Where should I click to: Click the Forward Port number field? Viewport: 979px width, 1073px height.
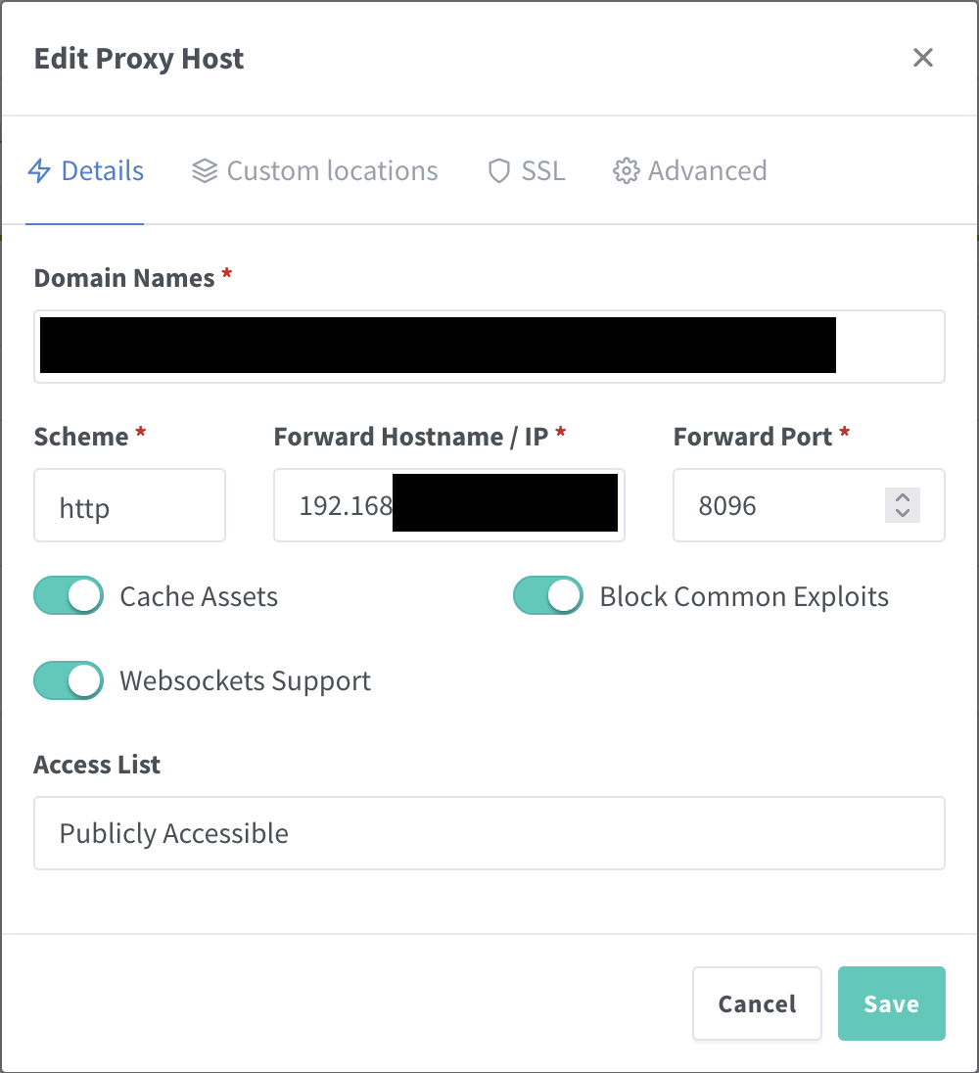[x=783, y=506]
